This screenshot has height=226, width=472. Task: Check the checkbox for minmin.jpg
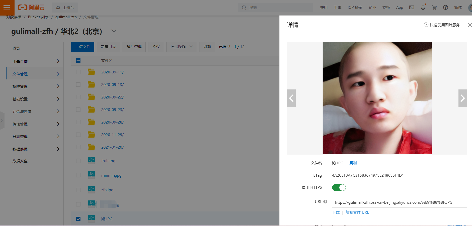point(78,175)
